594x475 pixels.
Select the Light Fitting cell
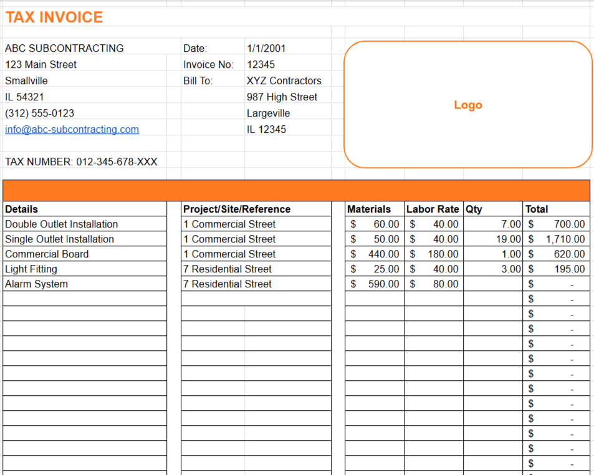[x=85, y=269]
